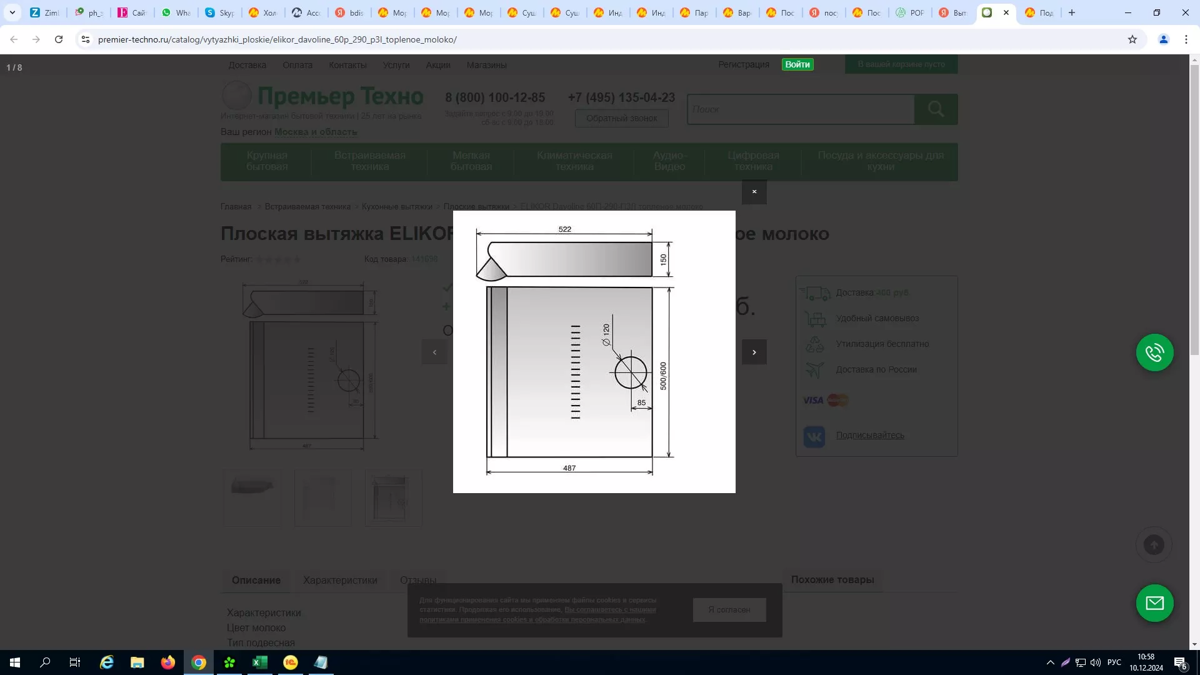Open the notifications action center
This screenshot has width=1200, height=675.
(x=1181, y=663)
